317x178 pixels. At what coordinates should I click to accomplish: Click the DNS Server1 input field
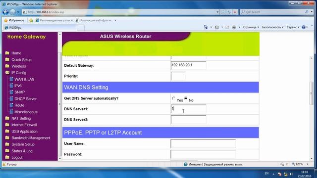coord(188,109)
